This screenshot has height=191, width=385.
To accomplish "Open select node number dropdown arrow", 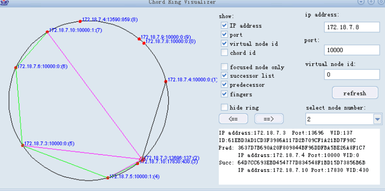I will [x=377, y=119].
